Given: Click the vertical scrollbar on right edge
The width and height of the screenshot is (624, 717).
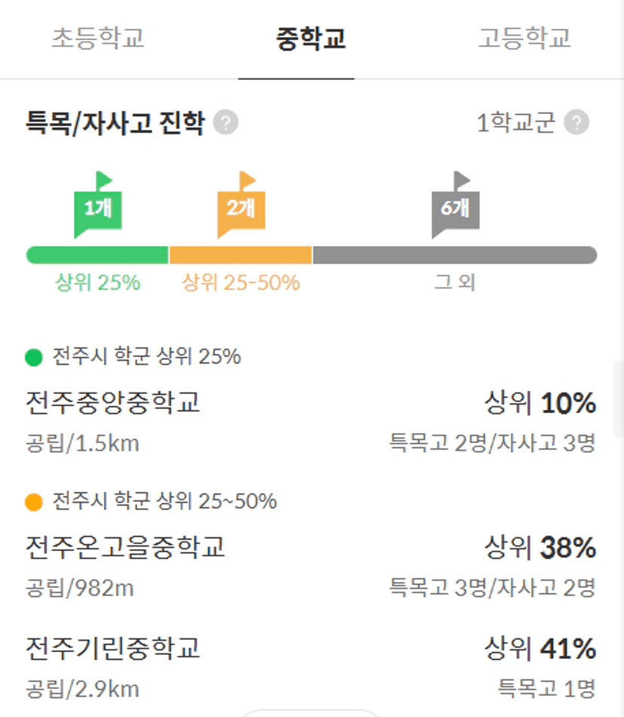Looking at the screenshot, I should point(619,398).
